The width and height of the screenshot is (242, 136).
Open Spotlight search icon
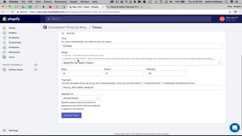[x=226, y=2]
